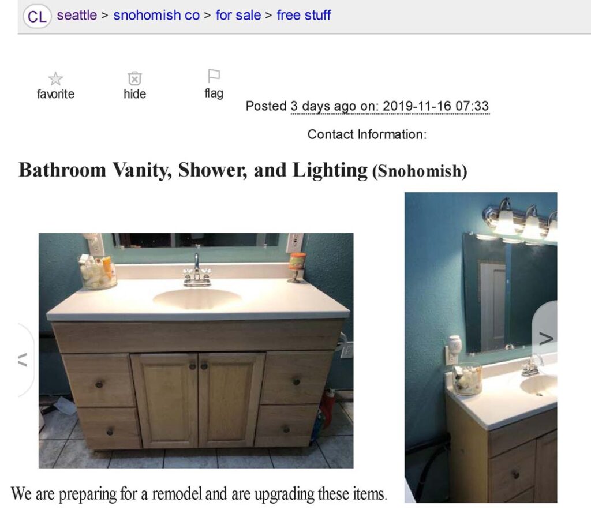591x532 pixels.
Task: Open the mirror and lighting photo
Action: 481,347
